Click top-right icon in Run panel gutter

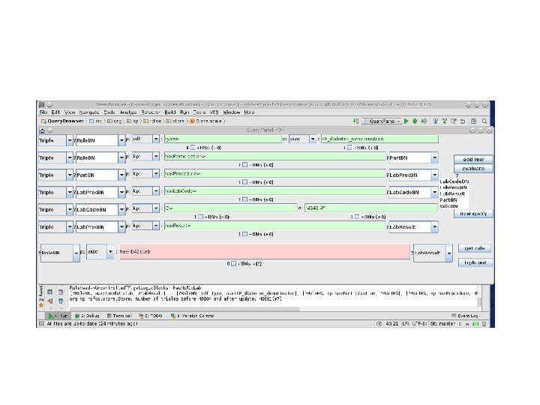coord(61,292)
